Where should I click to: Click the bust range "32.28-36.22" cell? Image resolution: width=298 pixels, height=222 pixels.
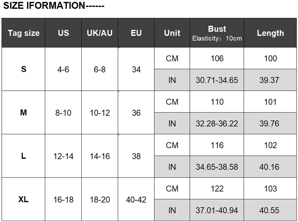coord(217,124)
